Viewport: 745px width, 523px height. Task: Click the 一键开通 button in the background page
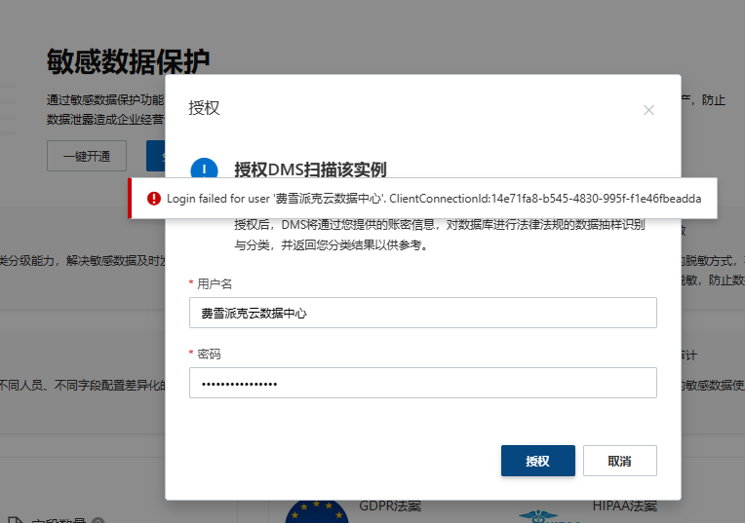[x=87, y=156]
